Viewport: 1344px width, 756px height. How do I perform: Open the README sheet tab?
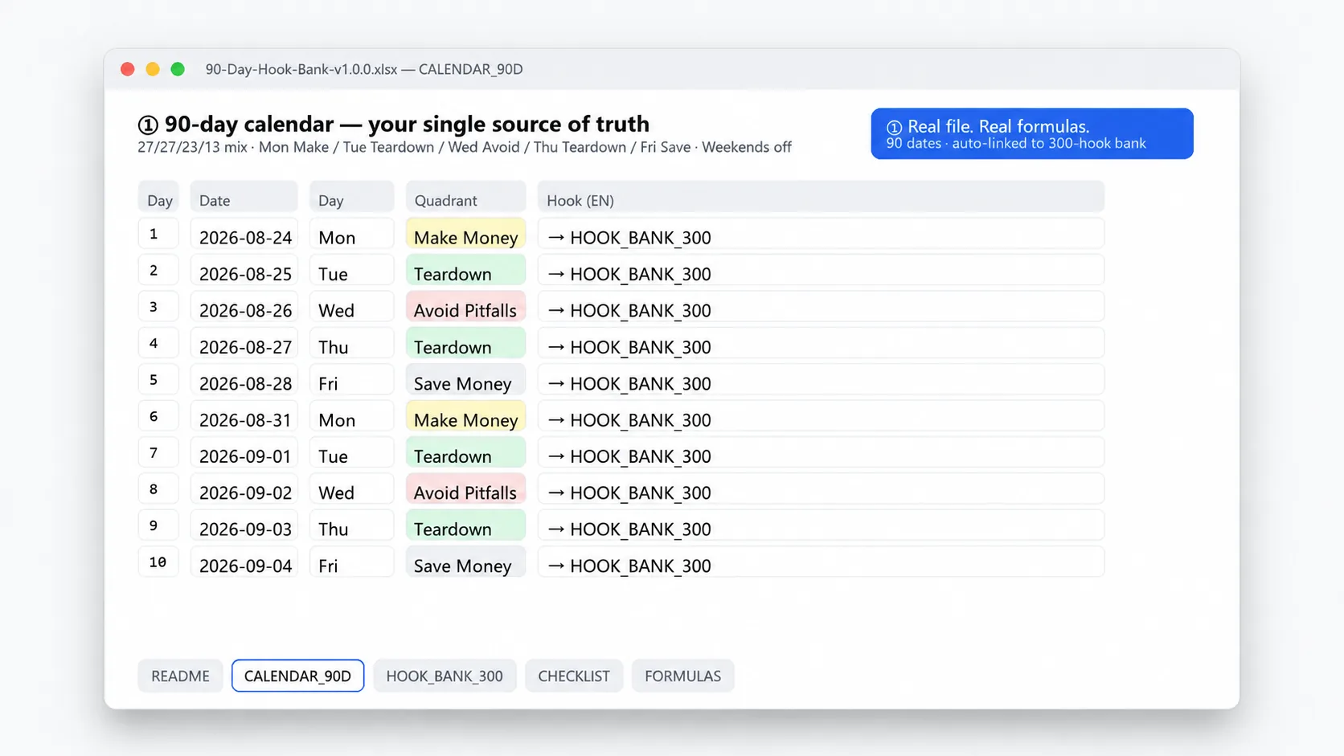pos(180,676)
